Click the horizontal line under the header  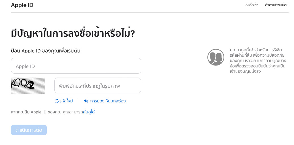150,12
